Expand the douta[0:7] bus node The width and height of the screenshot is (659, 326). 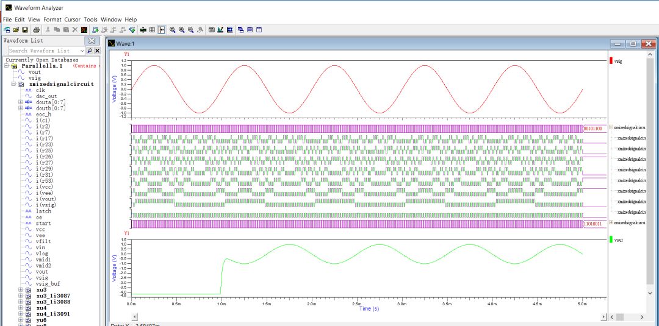[x=20, y=102]
